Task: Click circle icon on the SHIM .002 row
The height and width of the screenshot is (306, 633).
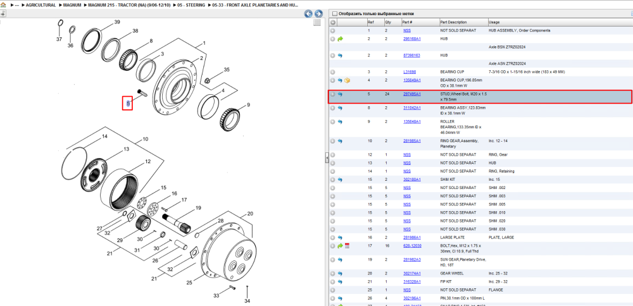Action: 333,188
